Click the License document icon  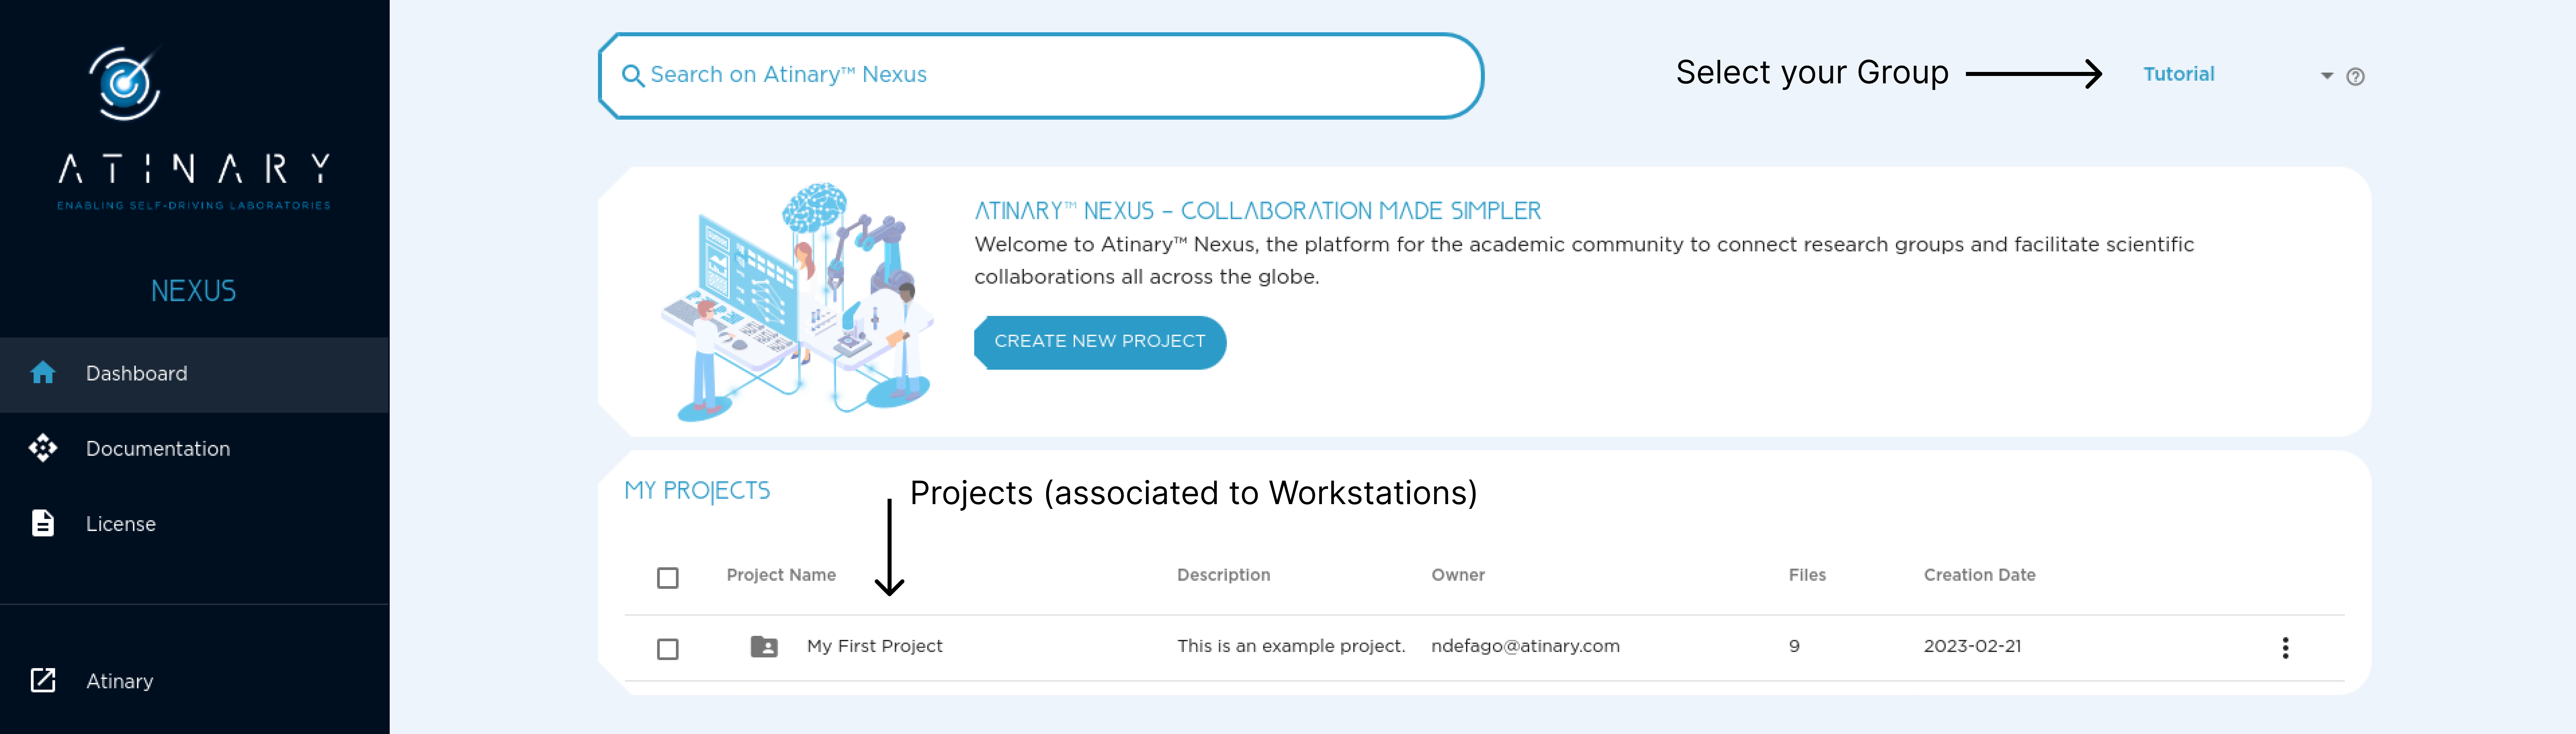[x=43, y=523]
